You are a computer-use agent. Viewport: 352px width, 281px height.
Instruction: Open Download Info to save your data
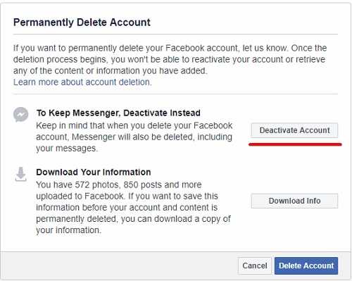pyautogui.click(x=294, y=201)
